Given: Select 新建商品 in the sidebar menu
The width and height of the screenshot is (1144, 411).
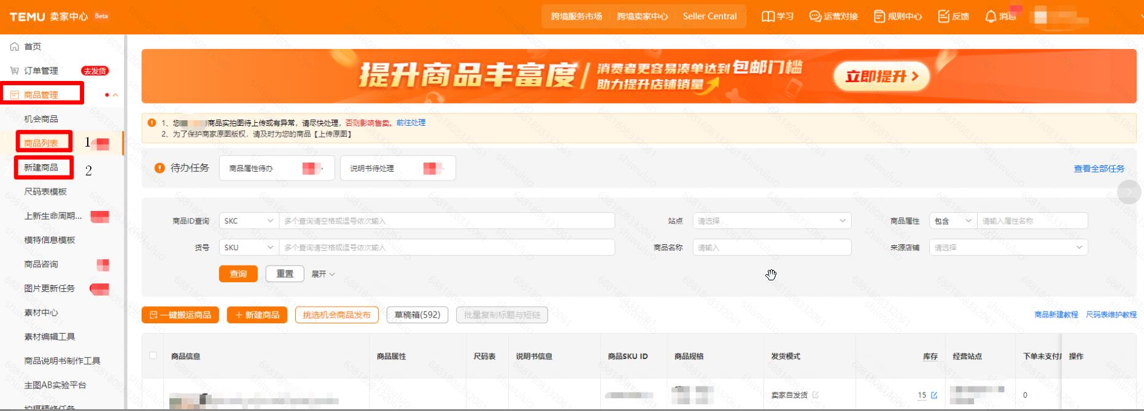Looking at the screenshot, I should click(x=41, y=167).
